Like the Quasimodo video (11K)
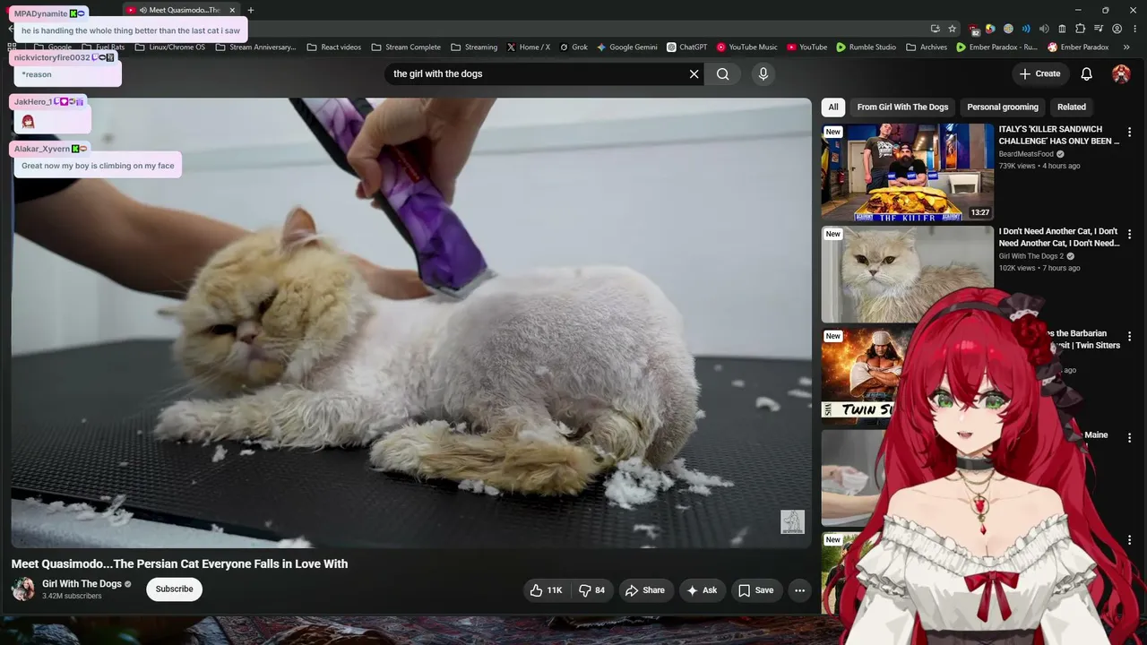This screenshot has width=1147, height=645. coord(546,590)
